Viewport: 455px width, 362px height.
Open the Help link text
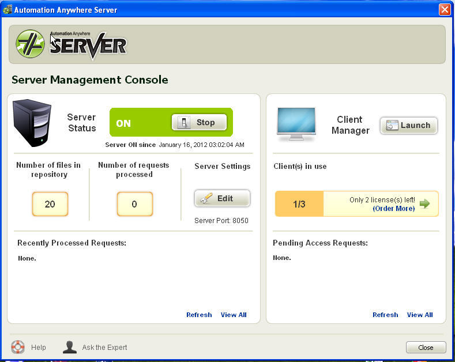(38, 347)
